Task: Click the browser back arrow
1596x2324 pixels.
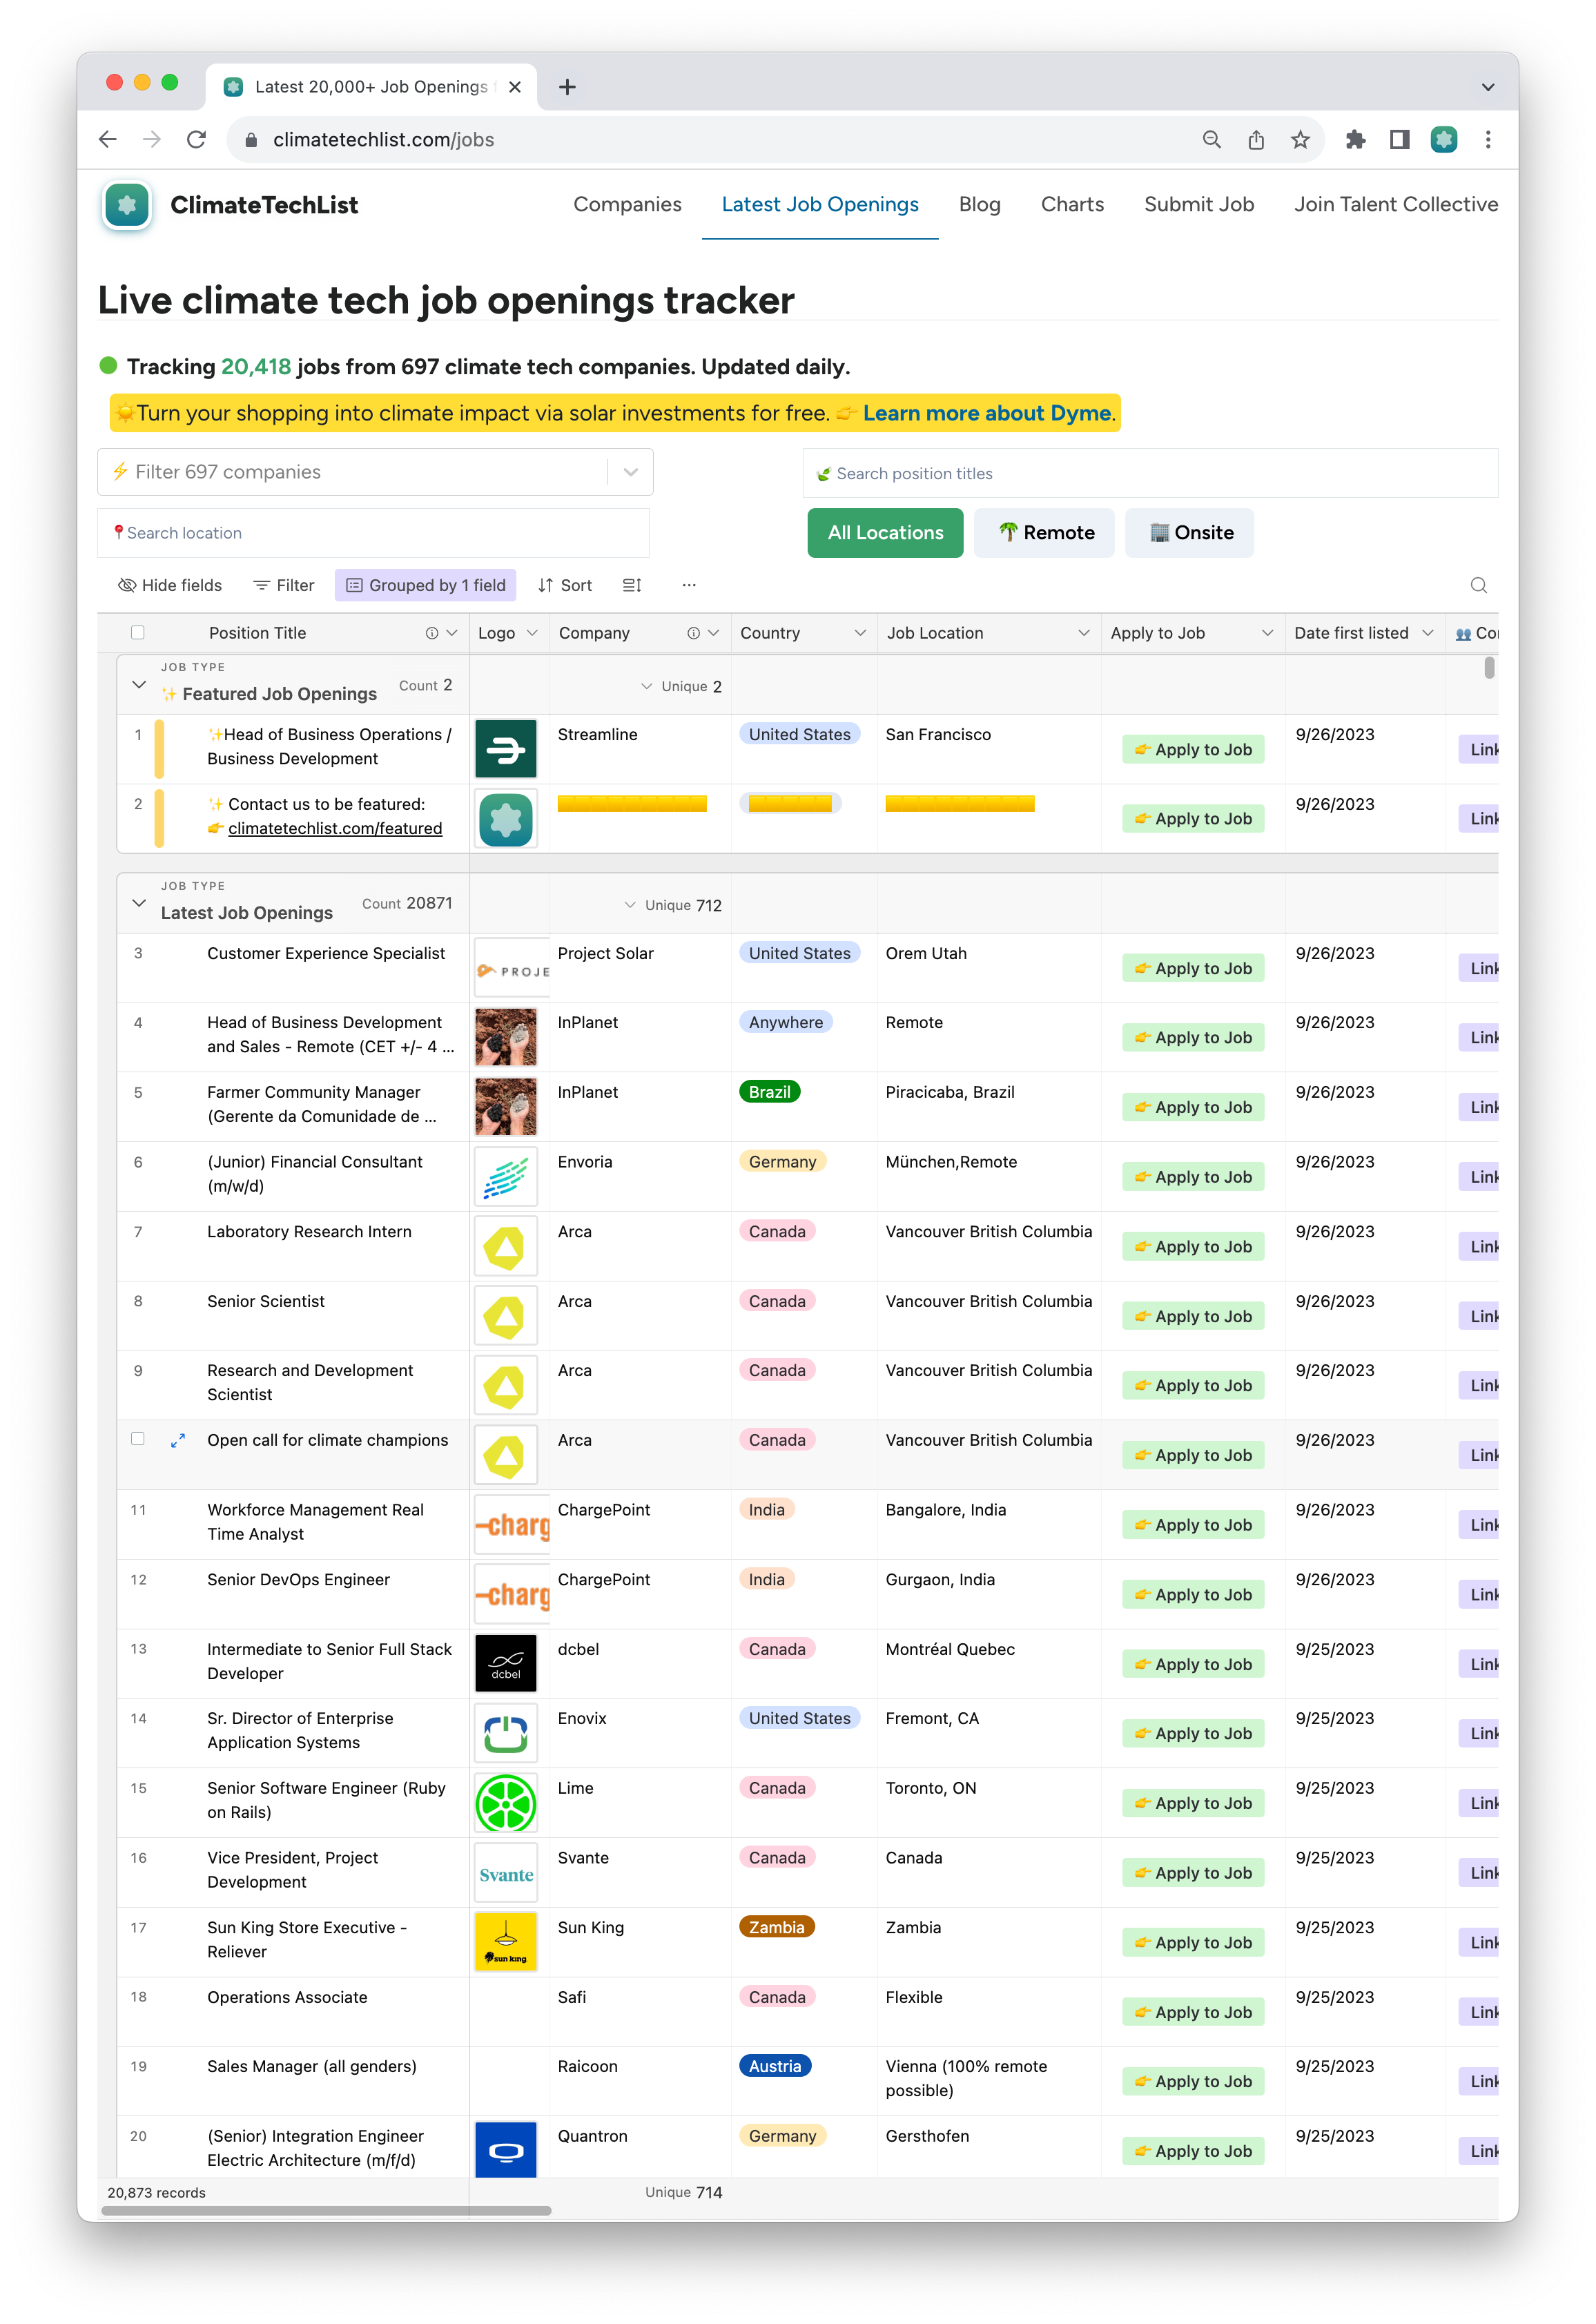Action: pos(108,140)
